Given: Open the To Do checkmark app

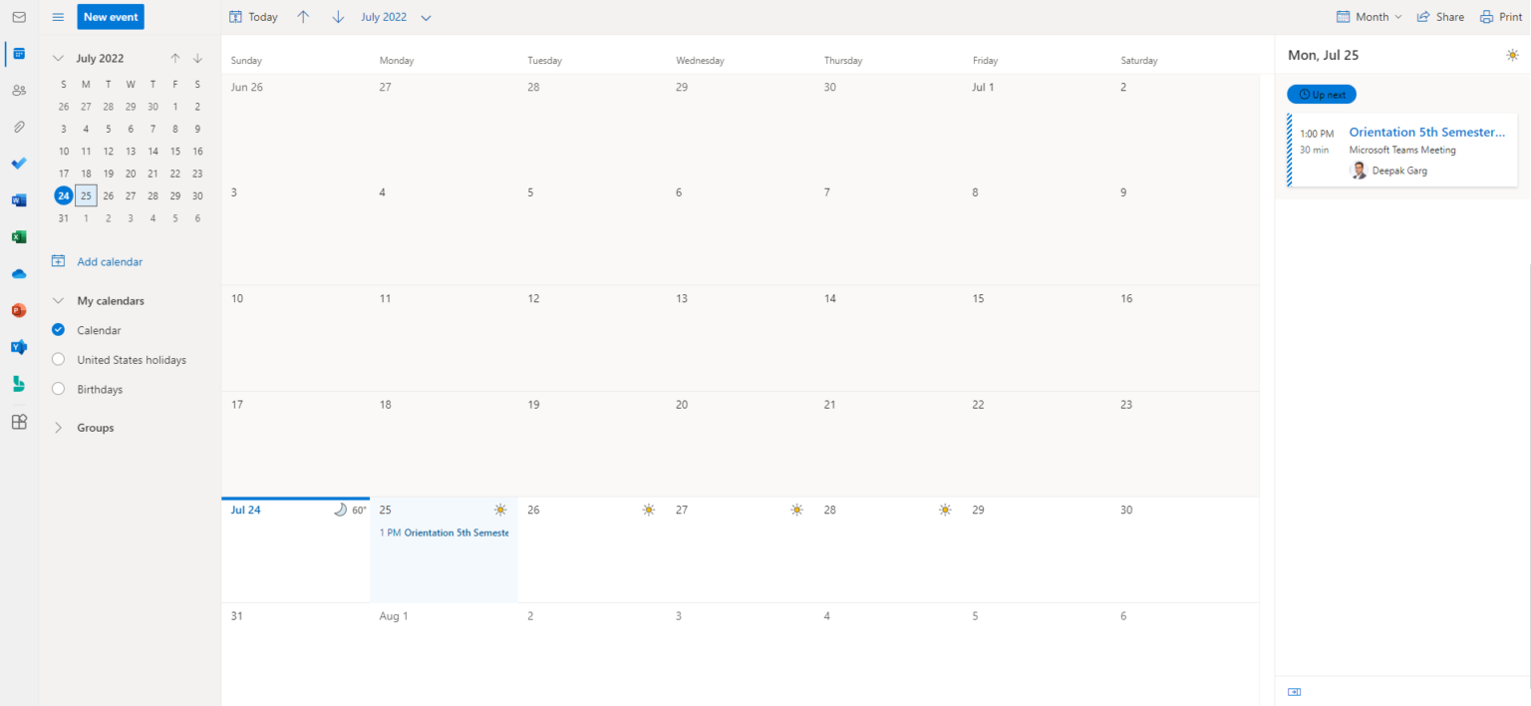Looking at the screenshot, I should [19, 164].
